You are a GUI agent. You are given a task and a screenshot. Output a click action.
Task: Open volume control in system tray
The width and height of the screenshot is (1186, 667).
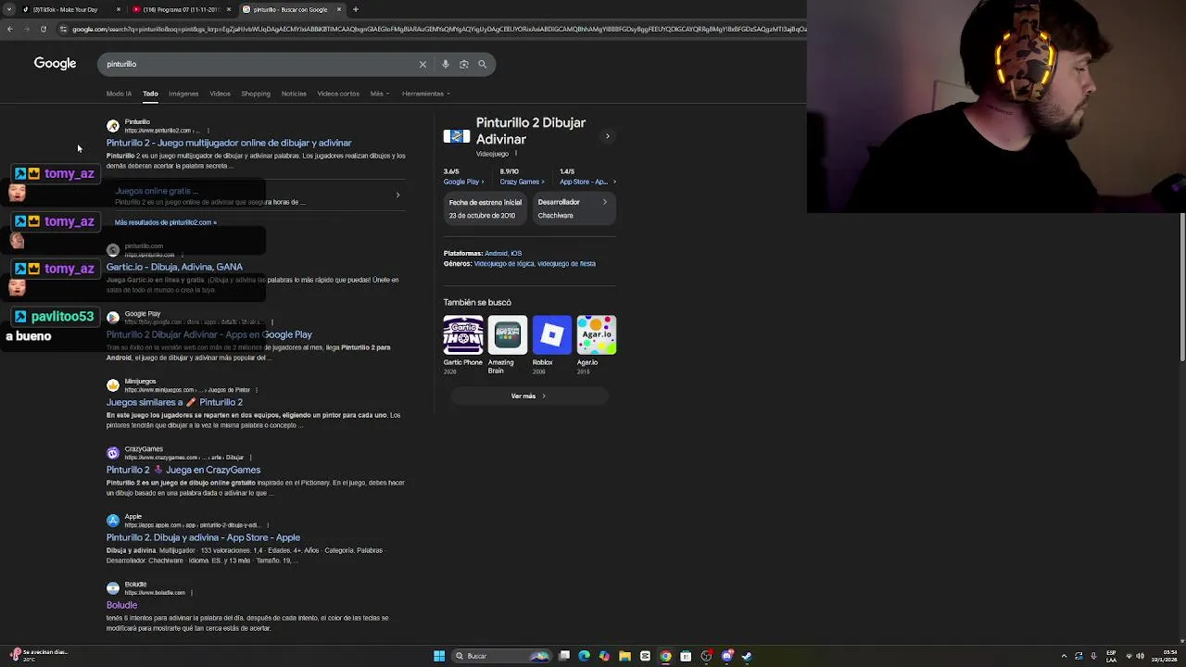click(1140, 656)
